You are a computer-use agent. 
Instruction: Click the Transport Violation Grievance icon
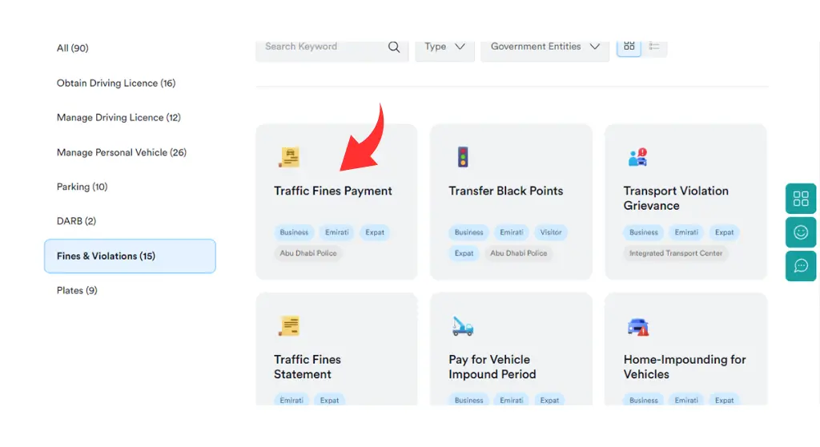[637, 157]
